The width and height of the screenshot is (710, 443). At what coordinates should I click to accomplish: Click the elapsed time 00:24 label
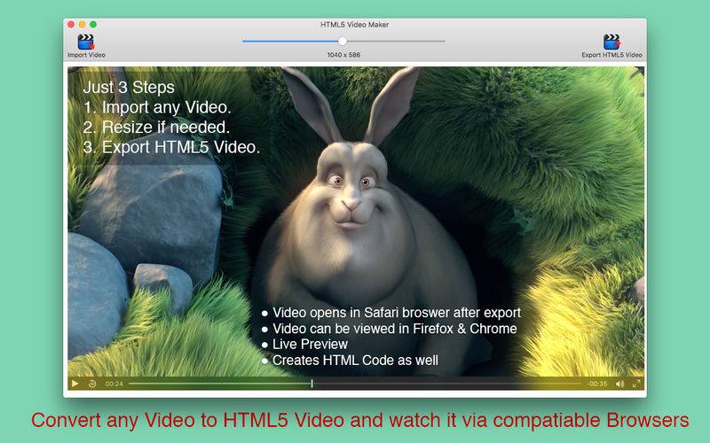coord(114,384)
